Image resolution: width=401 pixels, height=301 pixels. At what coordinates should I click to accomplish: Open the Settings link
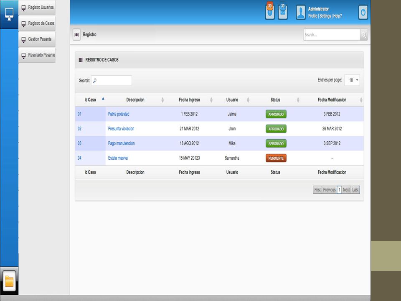[x=325, y=16]
